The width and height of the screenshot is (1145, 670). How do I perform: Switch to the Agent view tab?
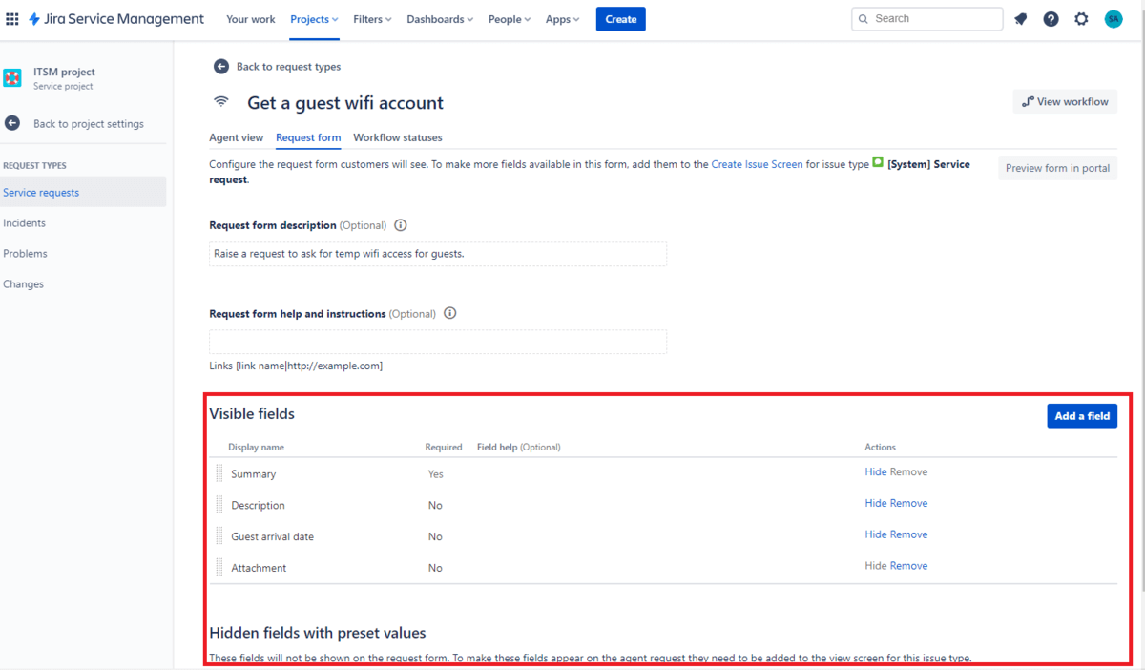[236, 137]
